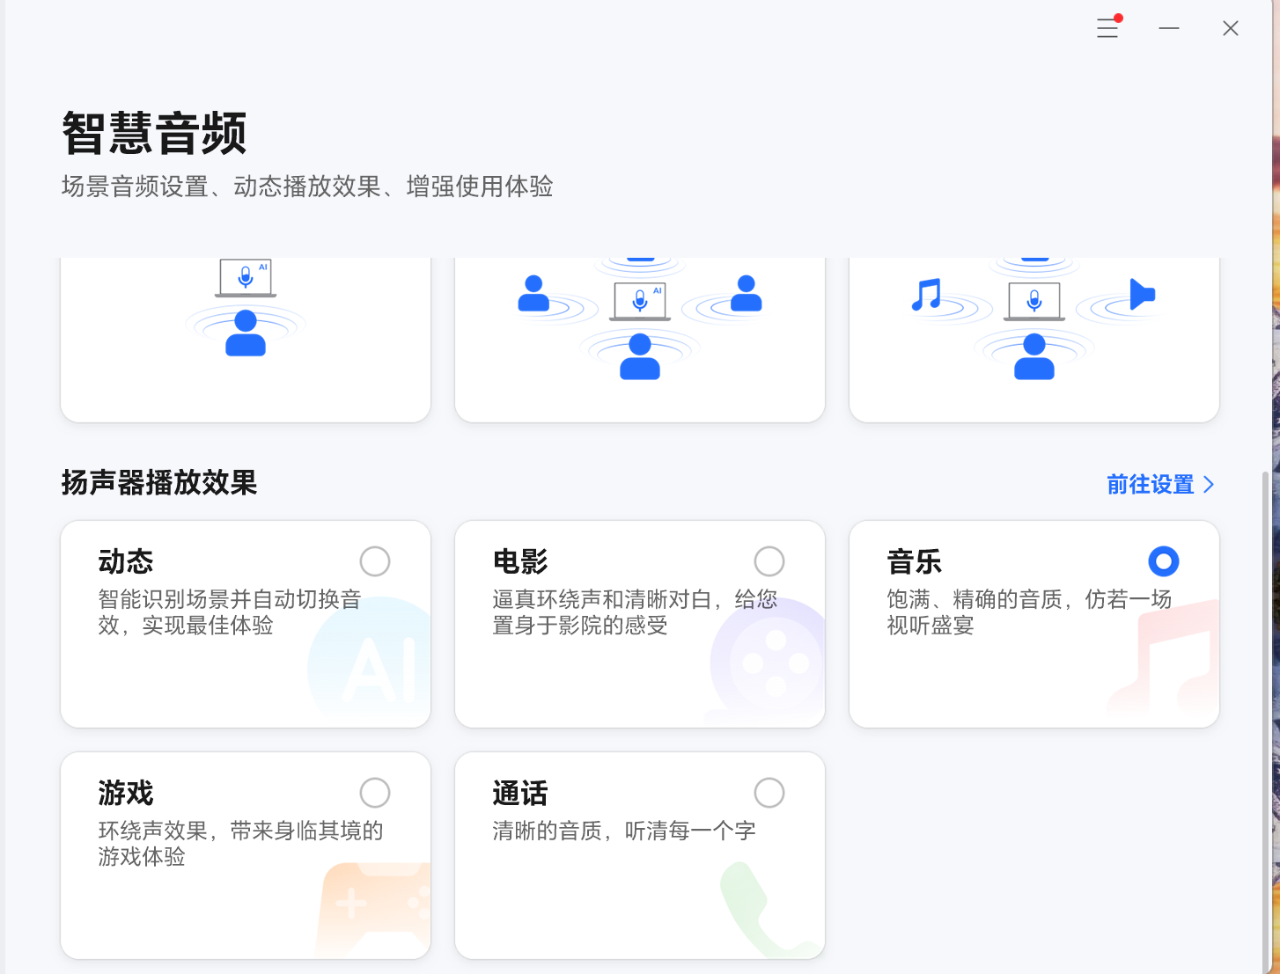Screen dimensions: 1280x974
Task: Click the 游戏 card title
Action: (x=126, y=793)
